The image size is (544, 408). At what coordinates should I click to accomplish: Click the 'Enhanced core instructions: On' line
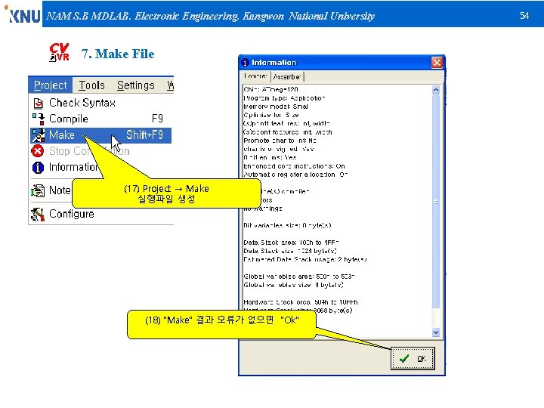tap(294, 166)
